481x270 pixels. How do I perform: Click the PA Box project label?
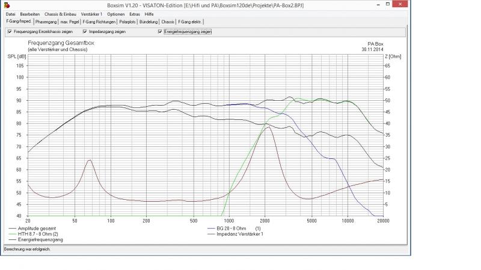pyautogui.click(x=375, y=44)
